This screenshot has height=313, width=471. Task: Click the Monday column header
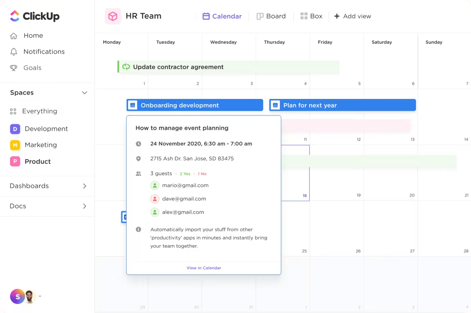(x=112, y=42)
